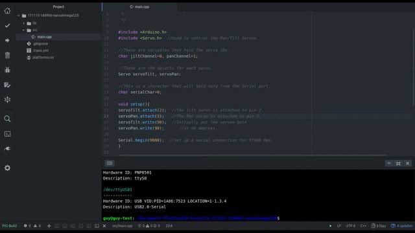
Task: Click the Build checkmark icon
Action: click(7, 25)
